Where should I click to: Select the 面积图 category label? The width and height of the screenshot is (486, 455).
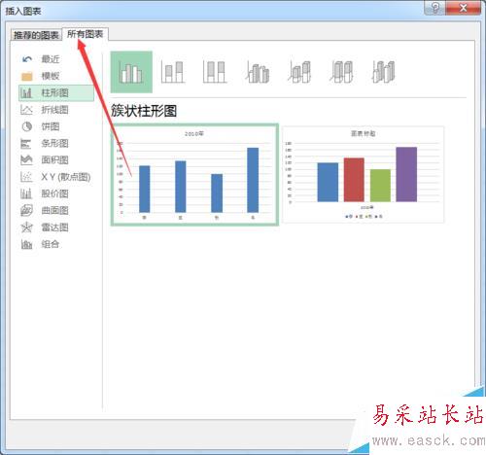[55, 159]
